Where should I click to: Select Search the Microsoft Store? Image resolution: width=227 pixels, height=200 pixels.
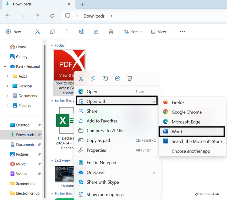(x=192, y=141)
